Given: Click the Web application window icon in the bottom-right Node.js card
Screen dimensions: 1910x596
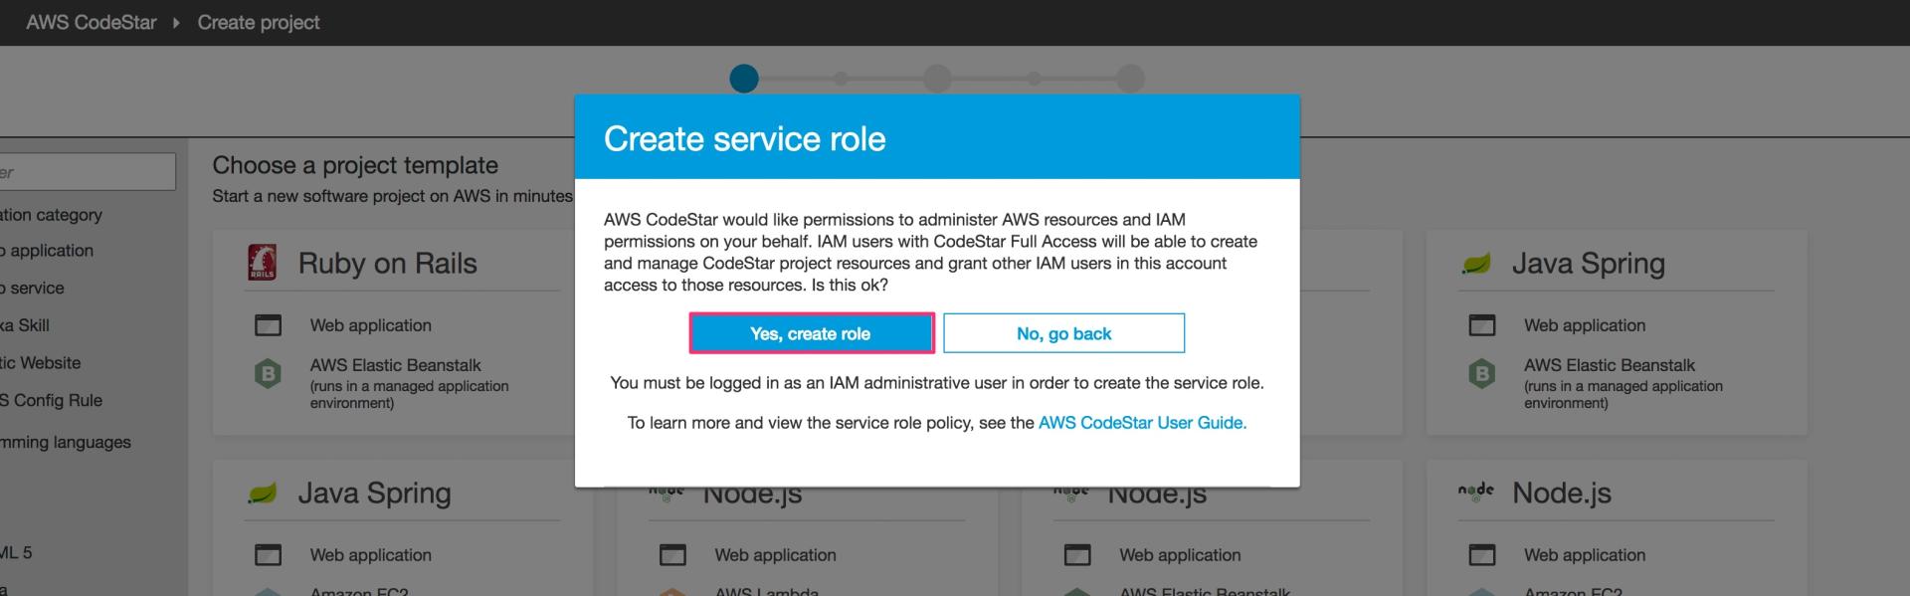Looking at the screenshot, I should [x=1481, y=555].
